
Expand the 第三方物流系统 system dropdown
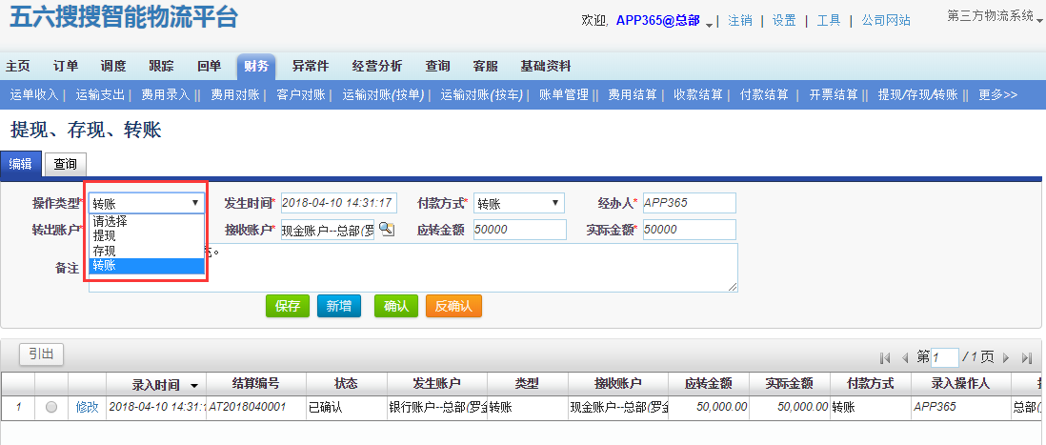coord(1039,18)
